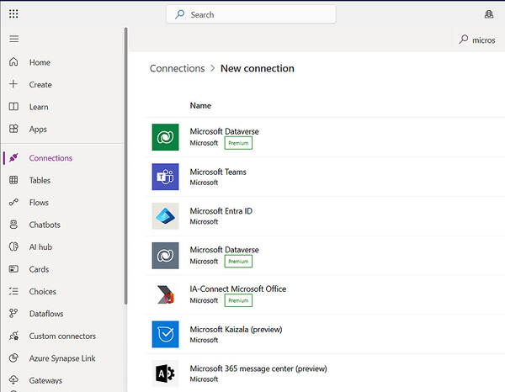This screenshot has width=505, height=392.
Task: Select Microsoft 365 message center (preview) name
Action: pyautogui.click(x=258, y=368)
